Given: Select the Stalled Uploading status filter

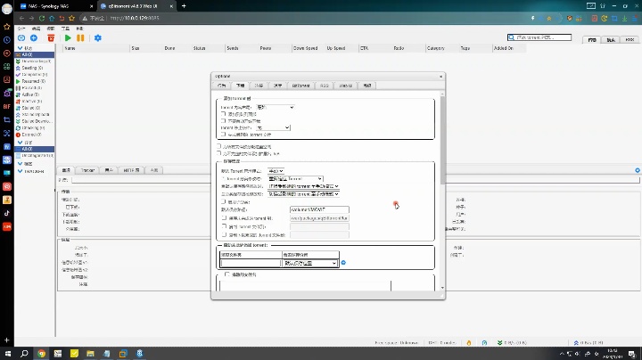Looking at the screenshot, I should [33, 115].
